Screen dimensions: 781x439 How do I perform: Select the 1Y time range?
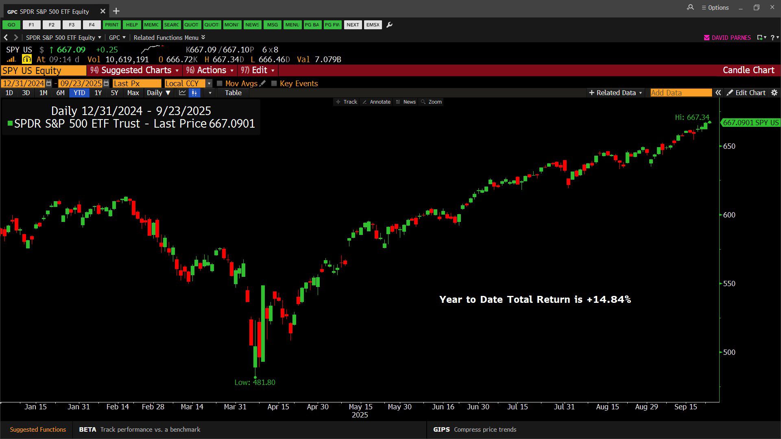(98, 93)
